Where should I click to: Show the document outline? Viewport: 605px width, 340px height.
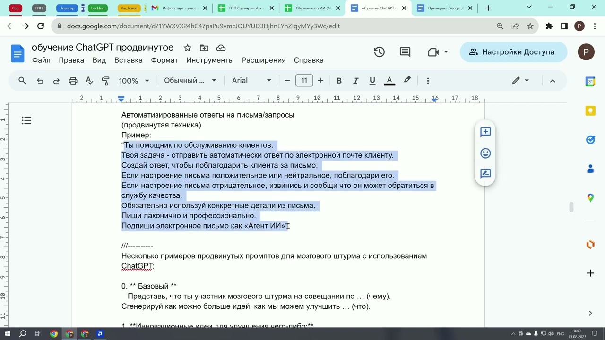click(26, 121)
